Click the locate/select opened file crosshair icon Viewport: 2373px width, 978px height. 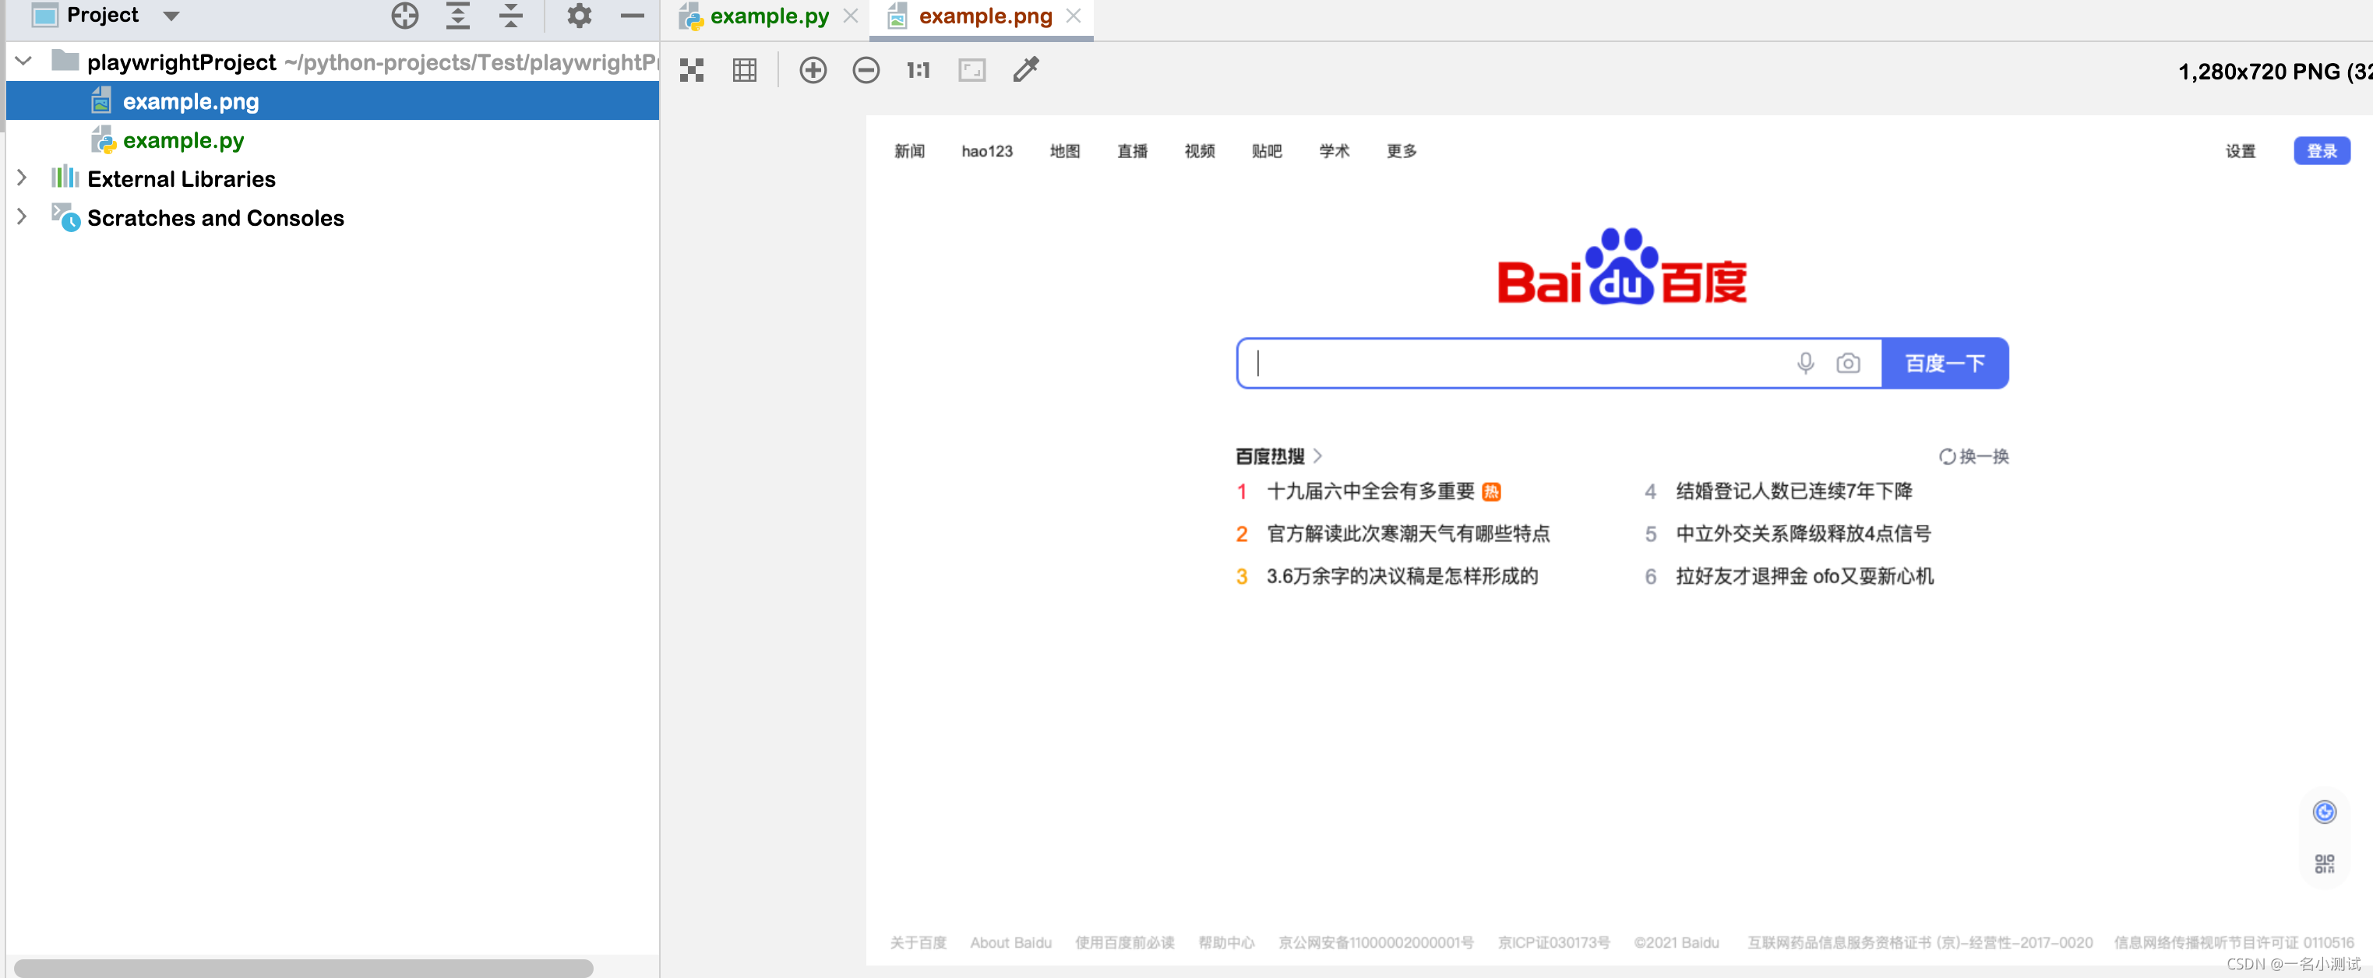[404, 16]
